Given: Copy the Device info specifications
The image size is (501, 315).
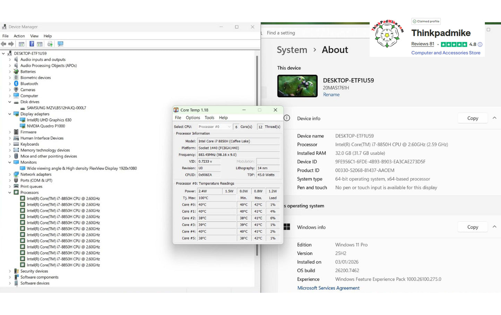Looking at the screenshot, I should [x=473, y=118].
